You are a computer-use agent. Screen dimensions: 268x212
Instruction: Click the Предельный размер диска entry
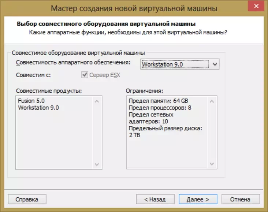click(165, 129)
